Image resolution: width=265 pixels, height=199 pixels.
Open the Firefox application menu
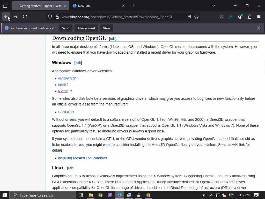coord(259,17)
